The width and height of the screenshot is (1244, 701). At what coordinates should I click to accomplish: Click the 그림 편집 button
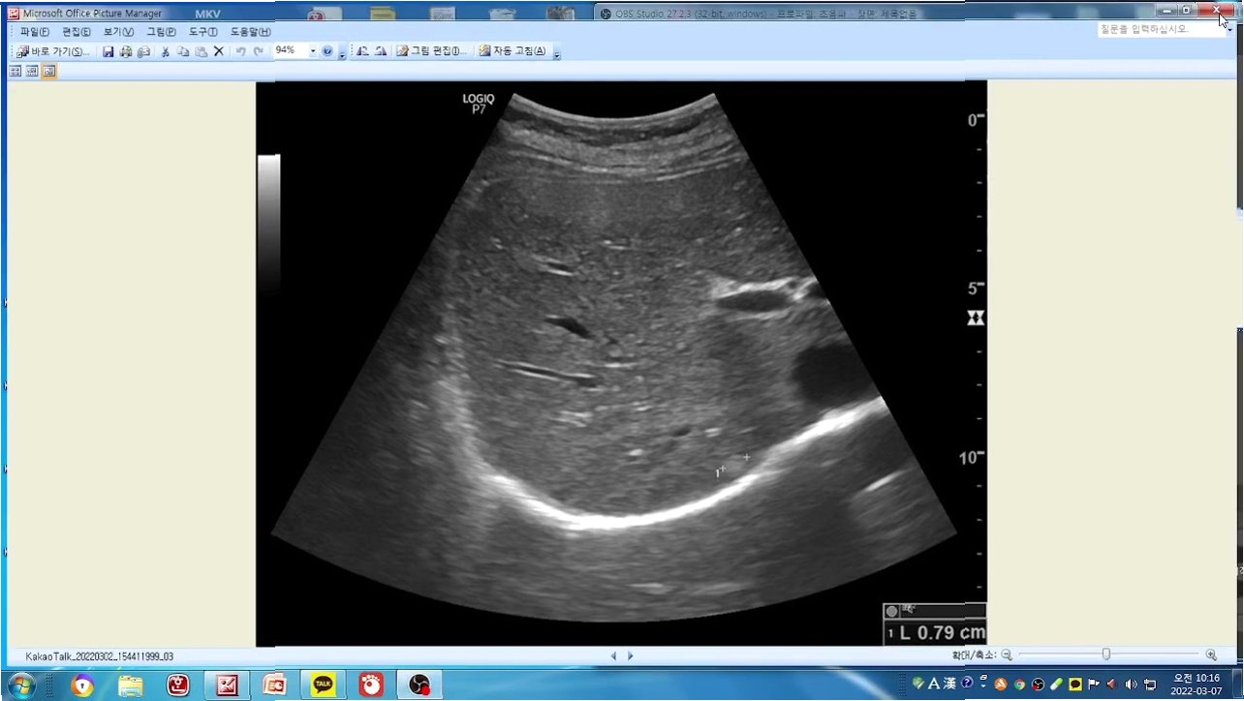click(432, 51)
